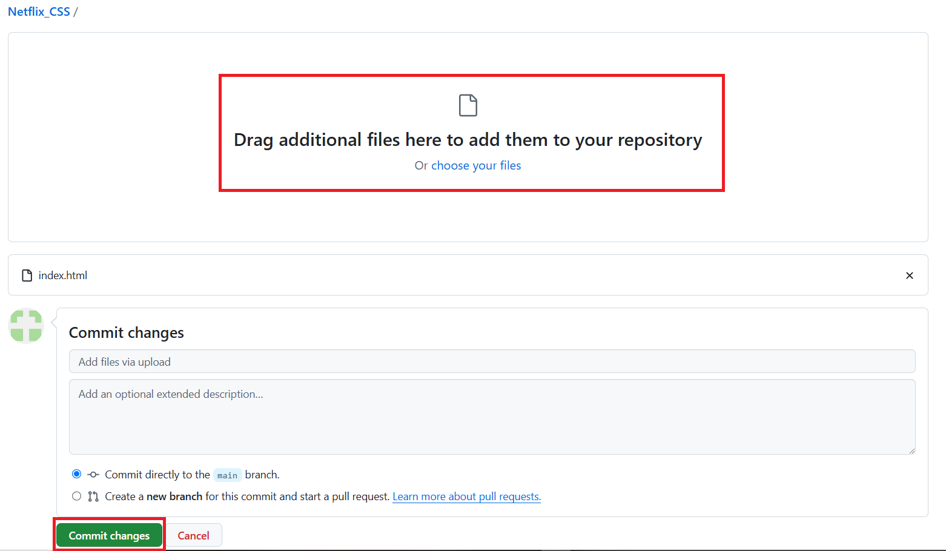Click the 'main' branch name label
This screenshot has width=946, height=551.
pos(227,475)
